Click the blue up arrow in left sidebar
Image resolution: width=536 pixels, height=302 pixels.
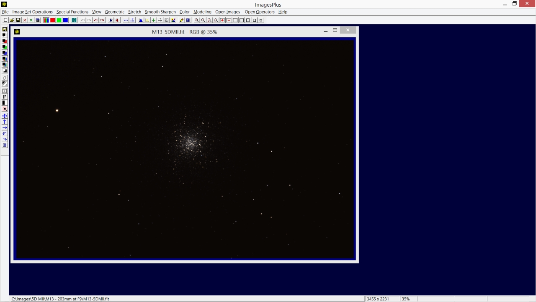pyautogui.click(x=5, y=122)
